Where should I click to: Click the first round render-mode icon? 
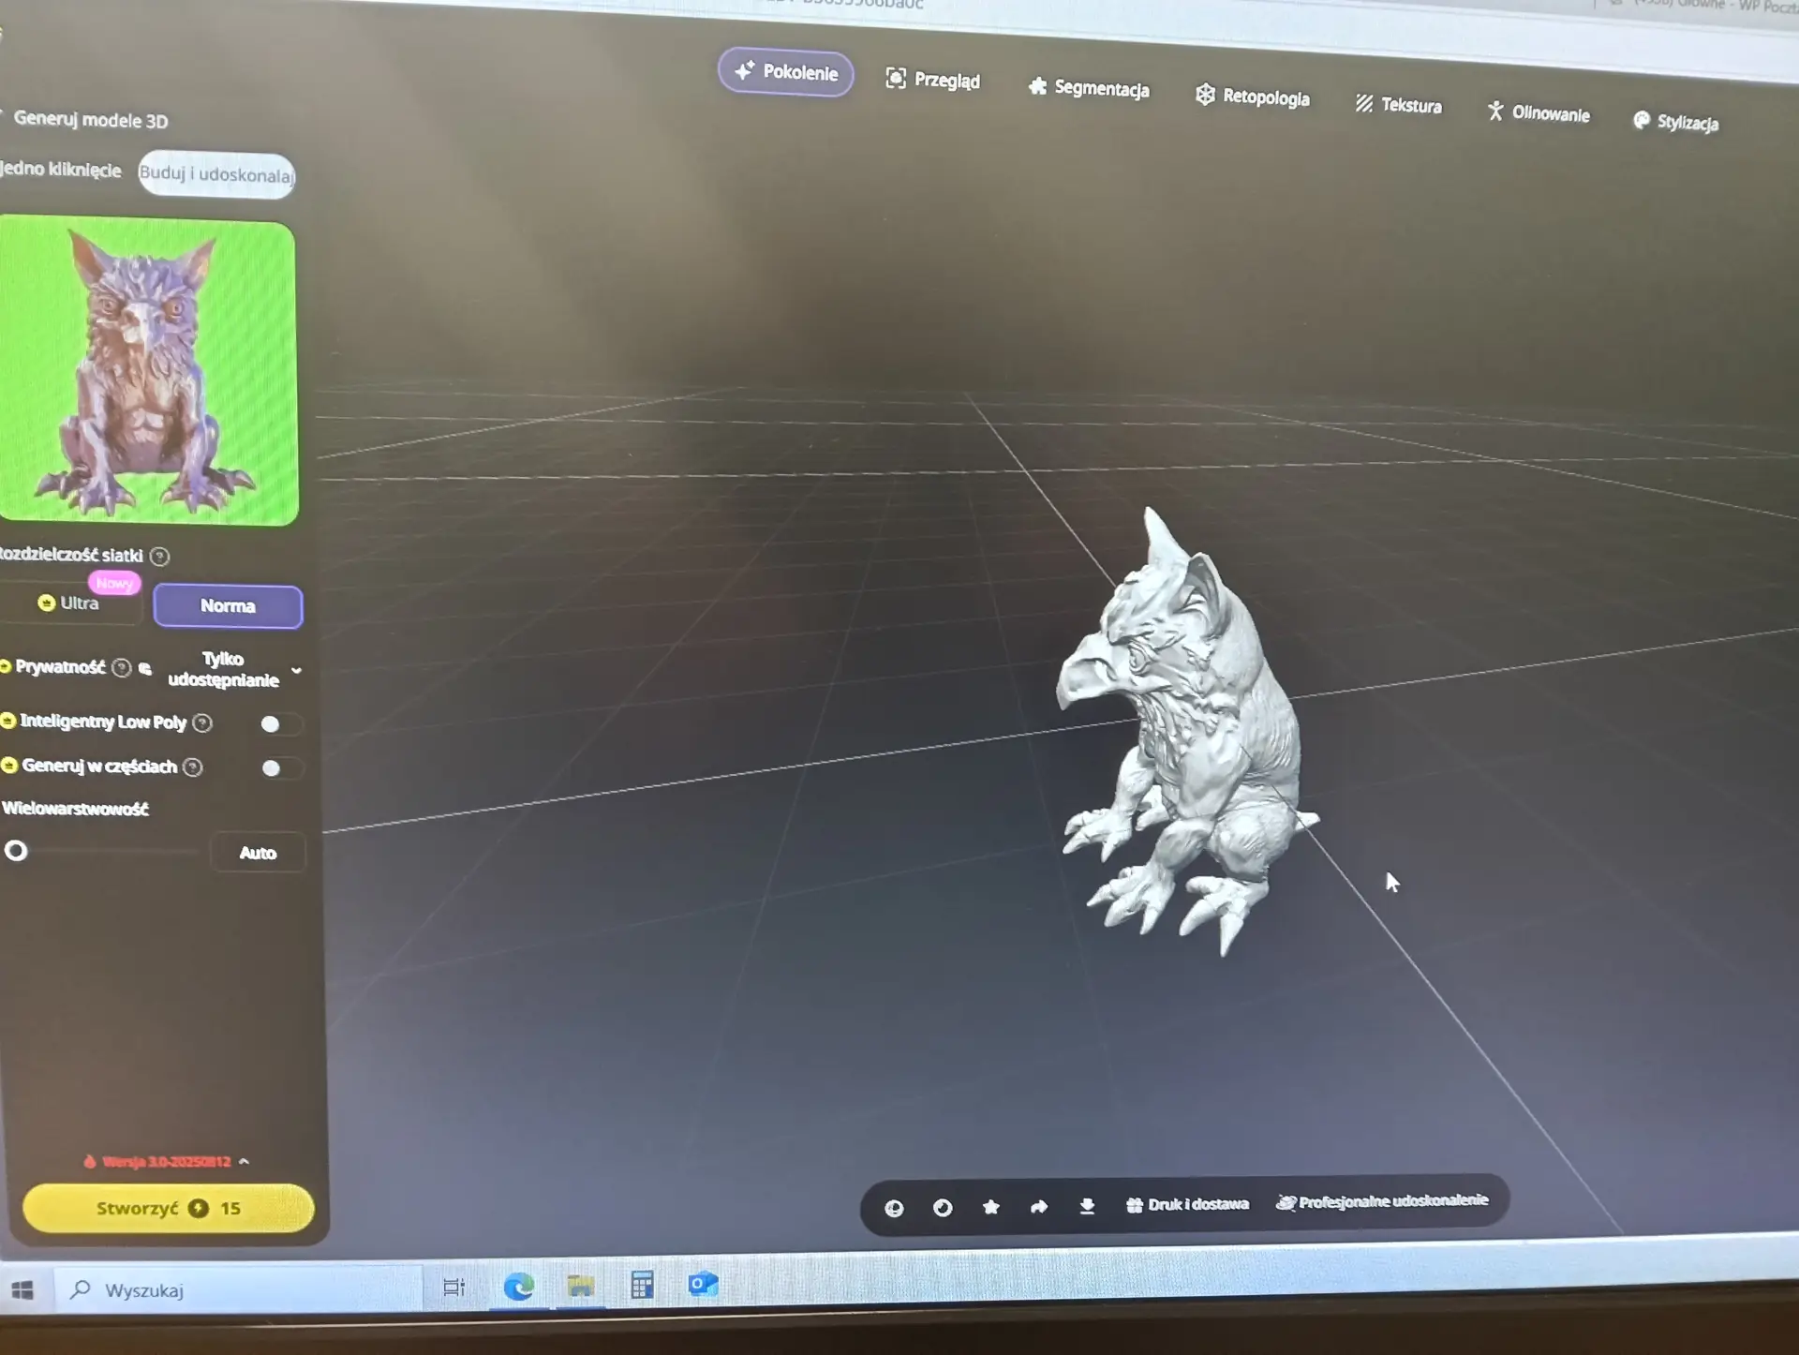pyautogui.click(x=894, y=1209)
